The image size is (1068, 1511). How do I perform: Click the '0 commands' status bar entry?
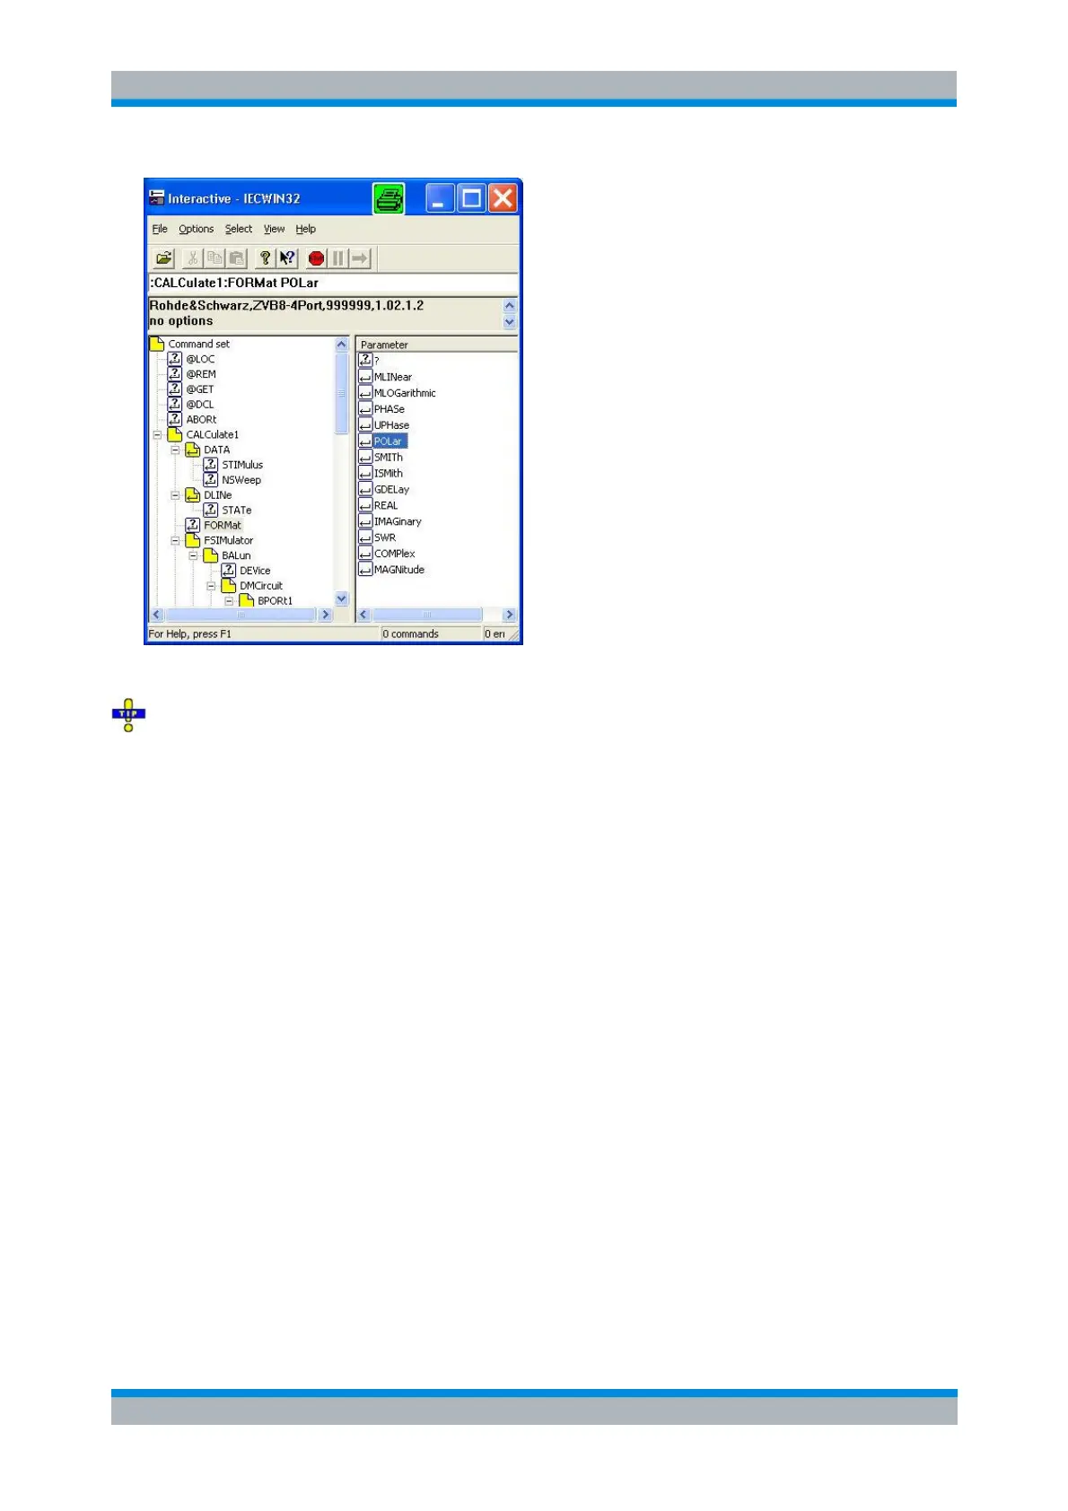click(x=411, y=633)
